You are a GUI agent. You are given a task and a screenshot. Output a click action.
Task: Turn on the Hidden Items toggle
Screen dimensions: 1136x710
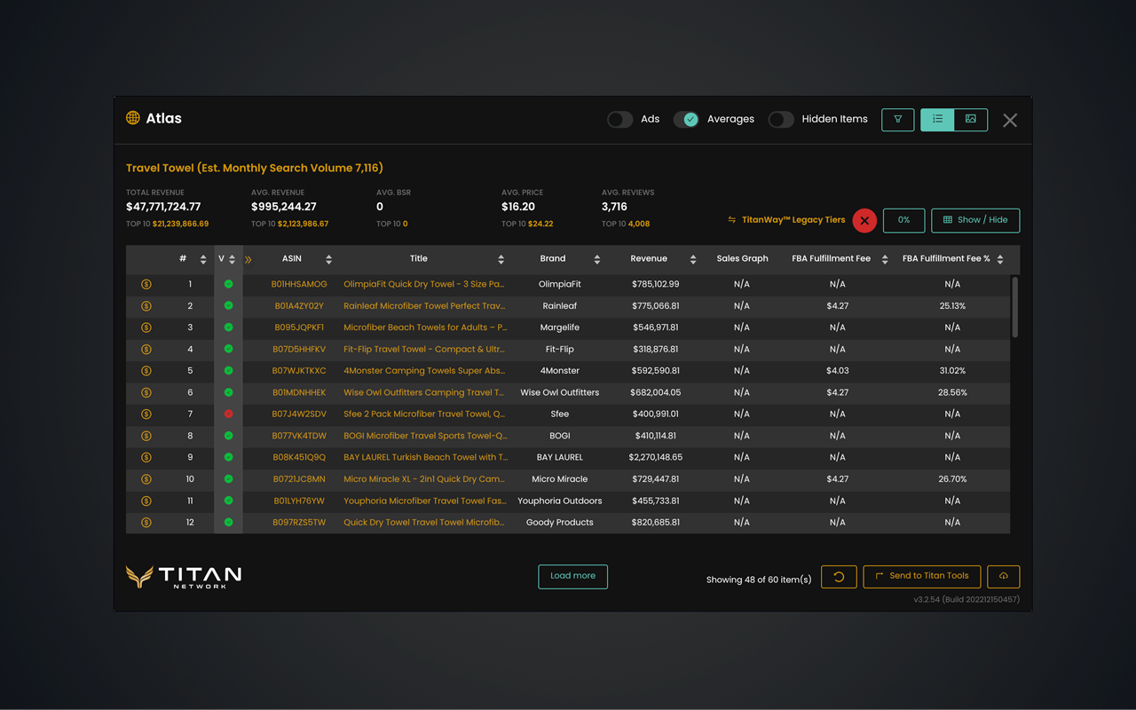click(x=781, y=119)
